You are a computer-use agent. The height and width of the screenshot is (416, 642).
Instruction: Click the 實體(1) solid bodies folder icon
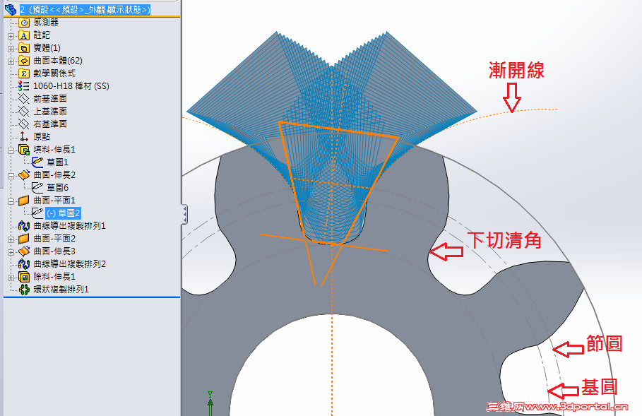pos(24,48)
